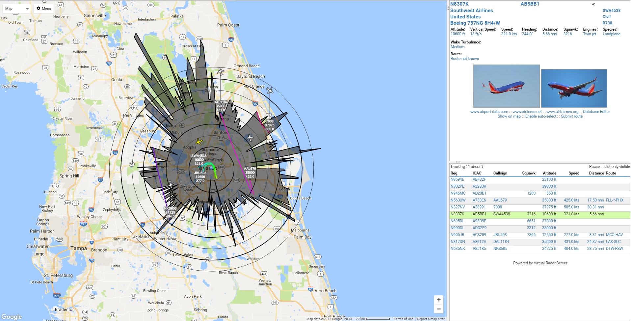Viewport: 631px width, 321px height.
Task: Sort the list by Distance column
Action: [x=596, y=173]
